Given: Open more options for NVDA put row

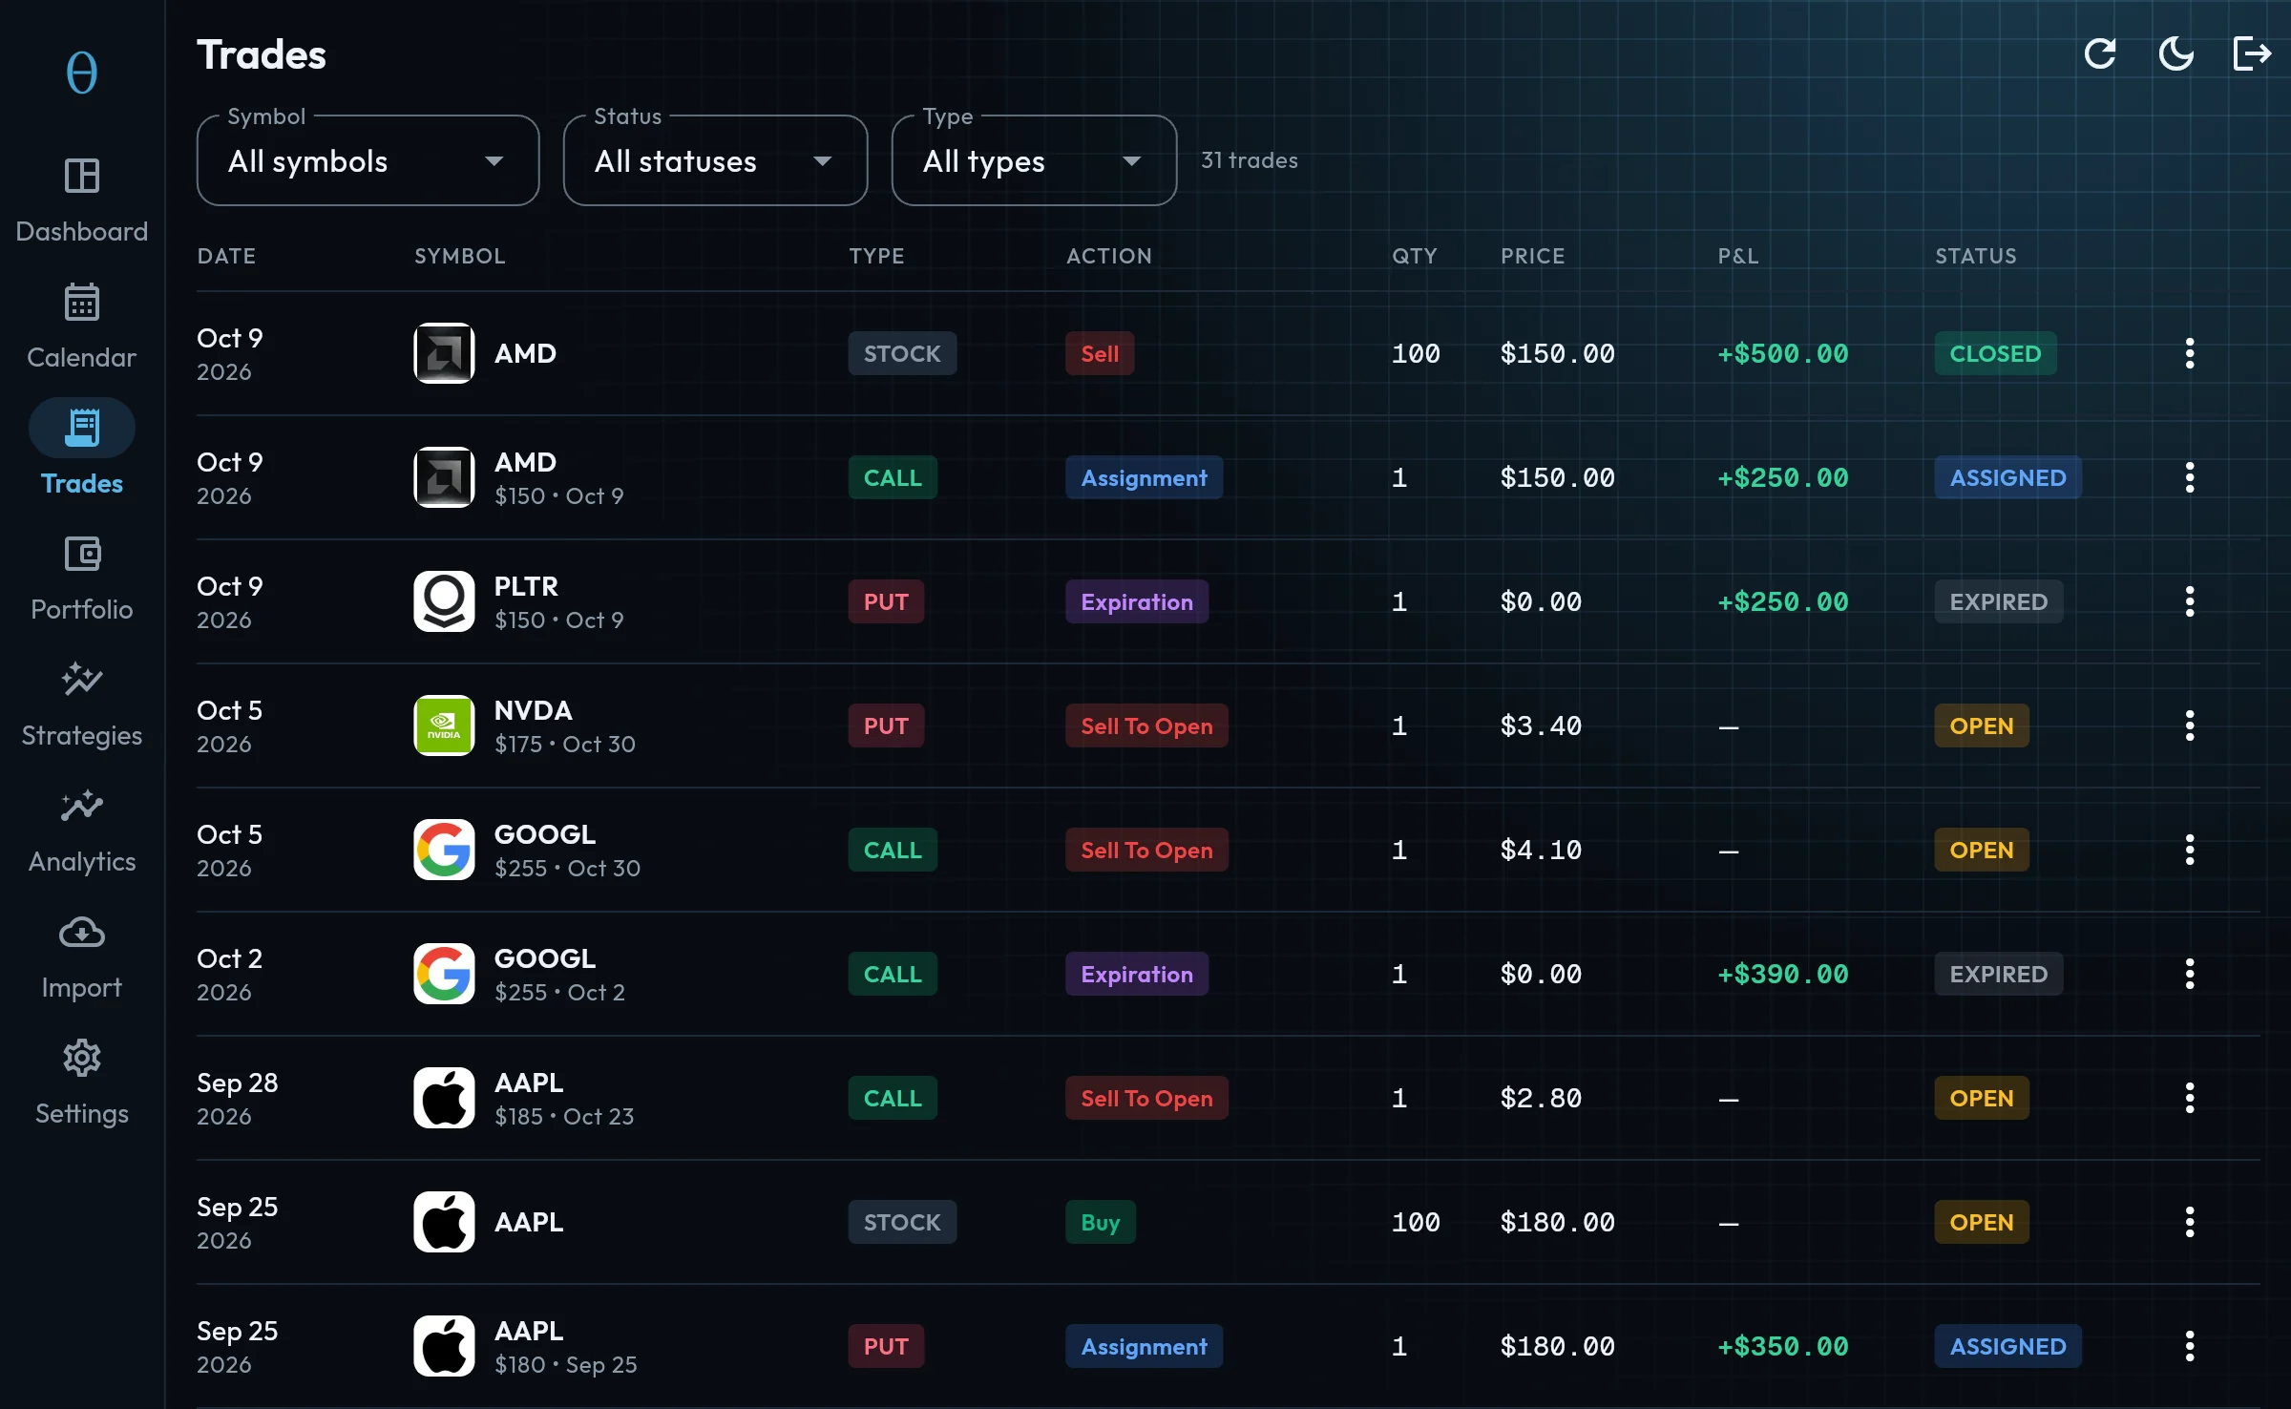Looking at the screenshot, I should click(x=2190, y=726).
